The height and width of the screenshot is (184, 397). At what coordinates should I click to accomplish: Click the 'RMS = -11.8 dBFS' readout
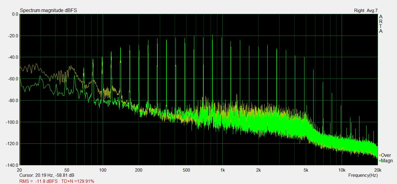pos(38,181)
